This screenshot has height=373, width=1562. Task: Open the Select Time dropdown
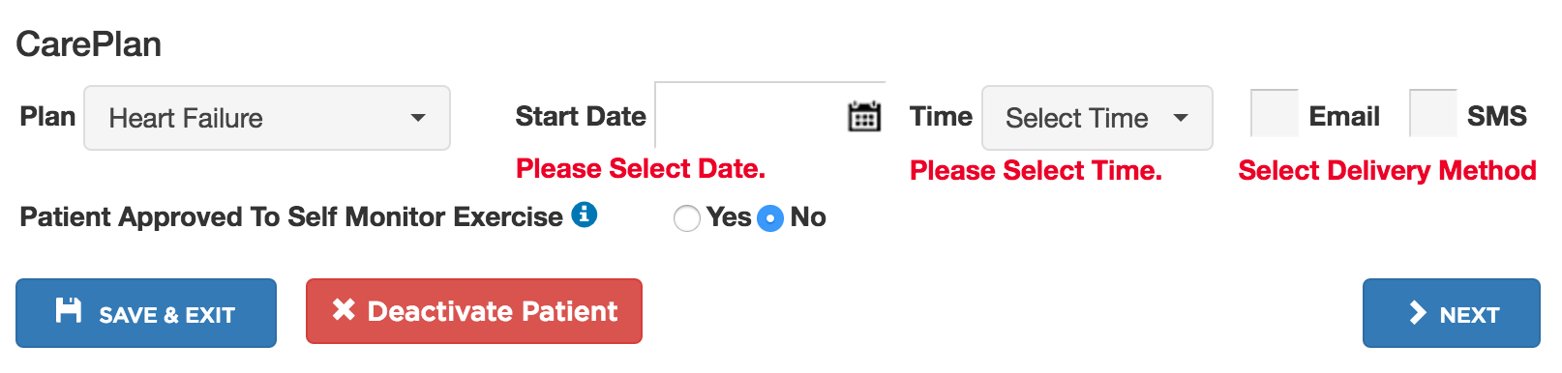pos(1097,118)
